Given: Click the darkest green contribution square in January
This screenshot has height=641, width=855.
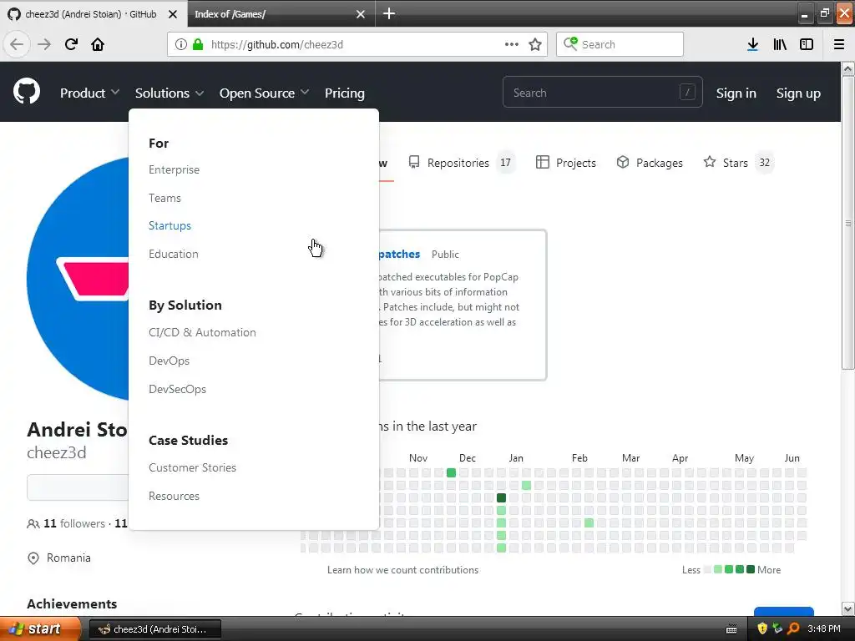Looking at the screenshot, I should [x=501, y=497].
